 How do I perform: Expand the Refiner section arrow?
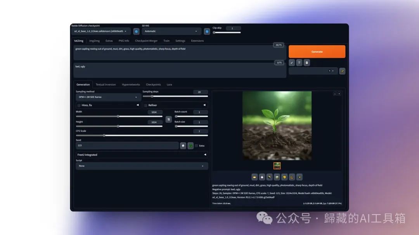(204, 105)
